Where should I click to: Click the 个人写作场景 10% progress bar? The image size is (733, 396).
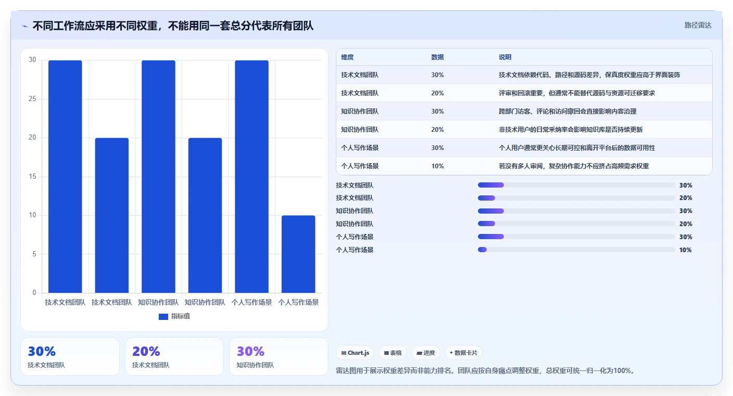[x=576, y=250]
